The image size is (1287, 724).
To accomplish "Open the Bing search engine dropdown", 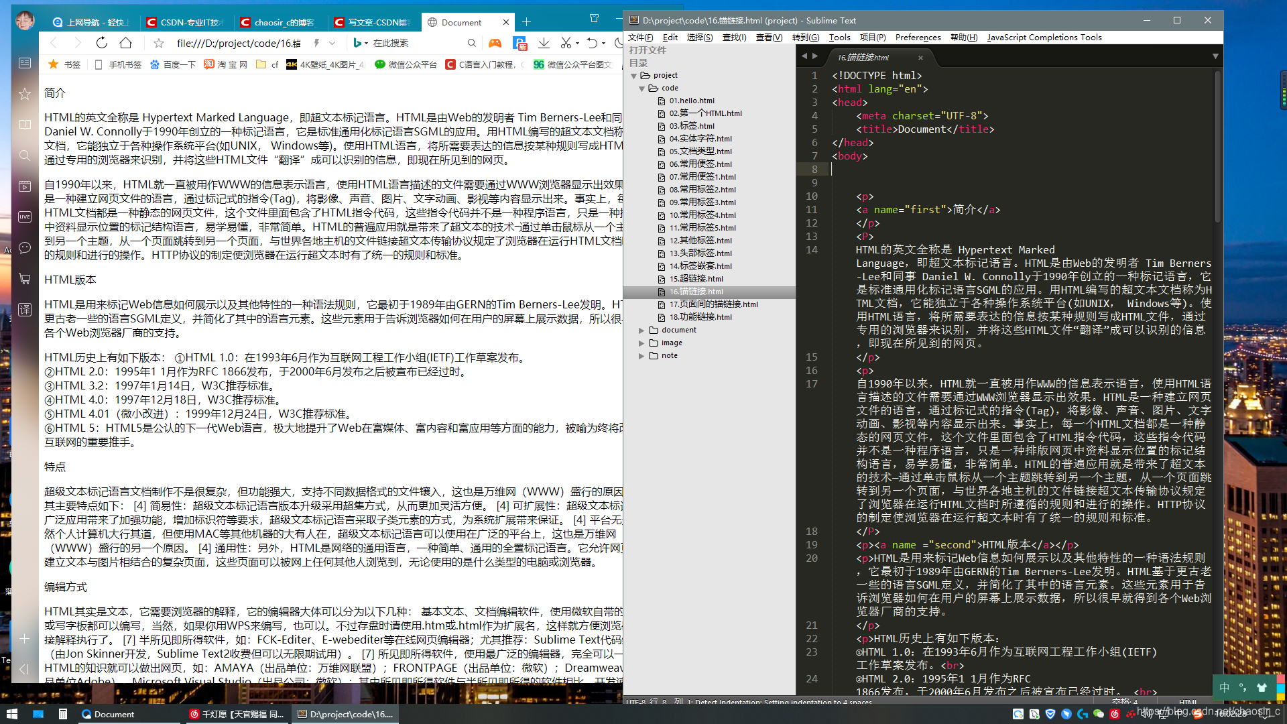I will coord(365,43).
